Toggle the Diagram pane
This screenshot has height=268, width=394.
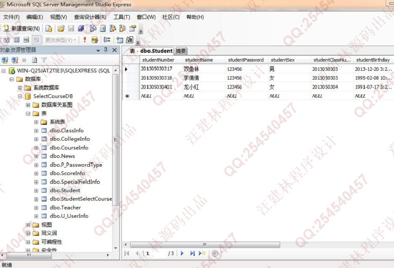tap(7, 40)
